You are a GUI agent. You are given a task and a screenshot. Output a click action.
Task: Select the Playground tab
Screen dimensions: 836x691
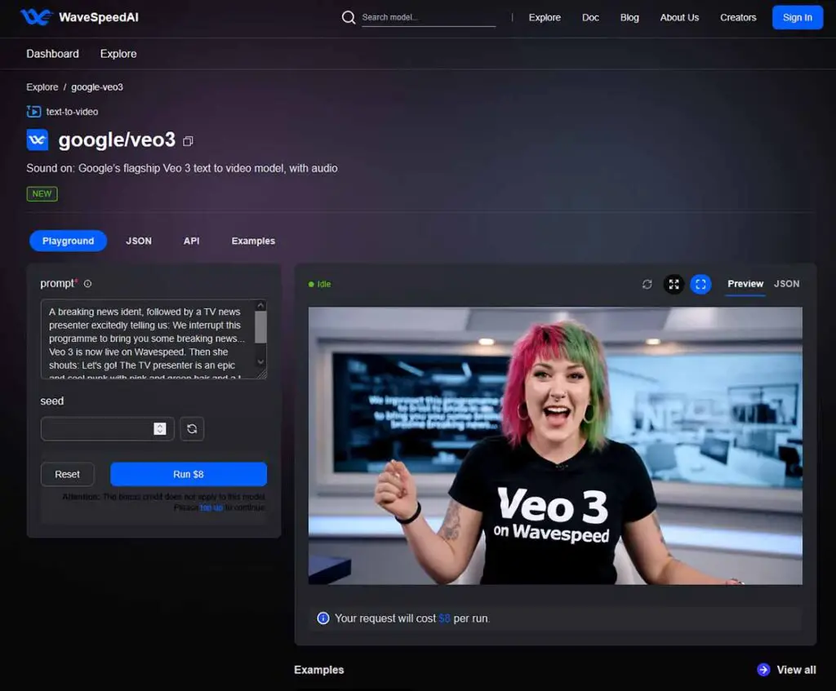pos(69,241)
